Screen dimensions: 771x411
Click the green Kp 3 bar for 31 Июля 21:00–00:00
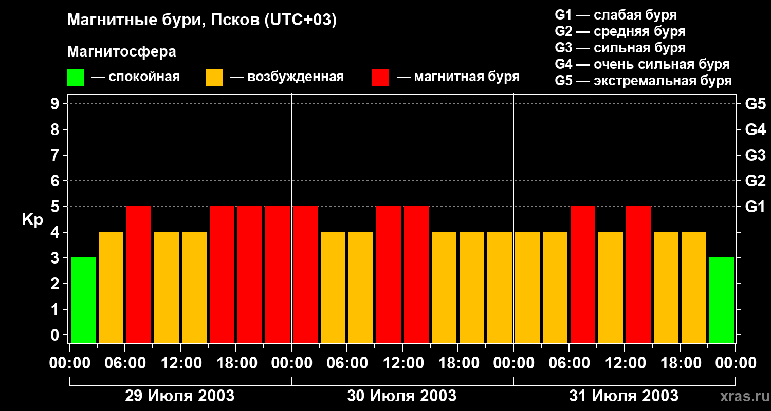[722, 300]
